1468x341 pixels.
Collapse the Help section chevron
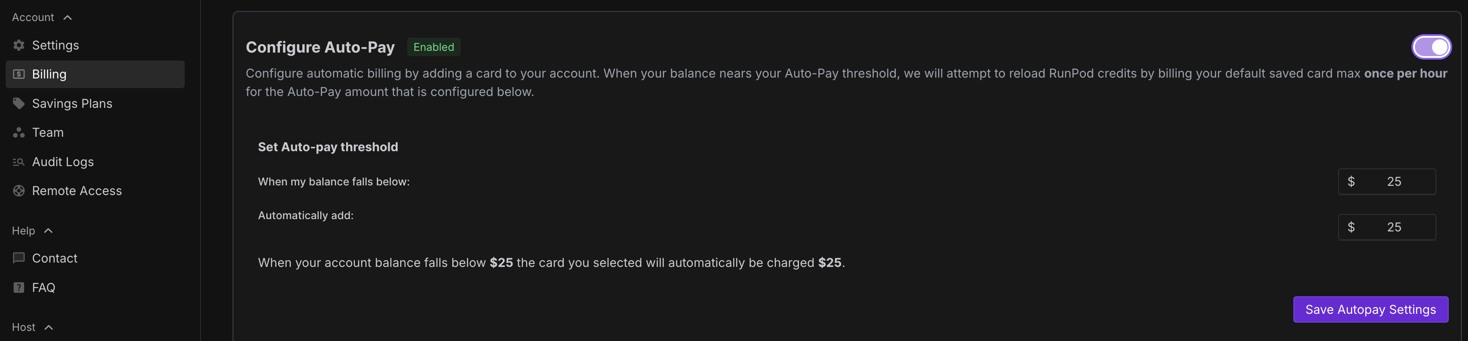48,231
